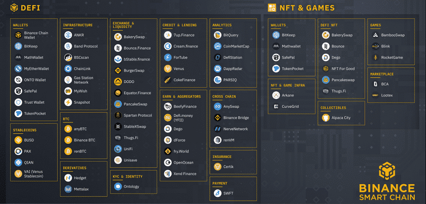Click the RocketGame icon in Games
Screen dimensions: 426x204
[x=375, y=57]
